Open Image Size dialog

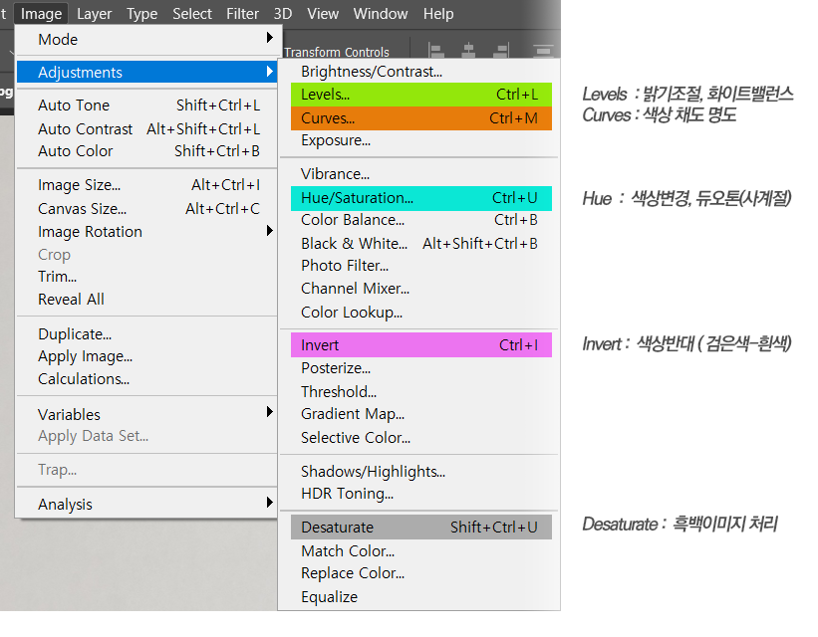pyautogui.click(x=147, y=185)
